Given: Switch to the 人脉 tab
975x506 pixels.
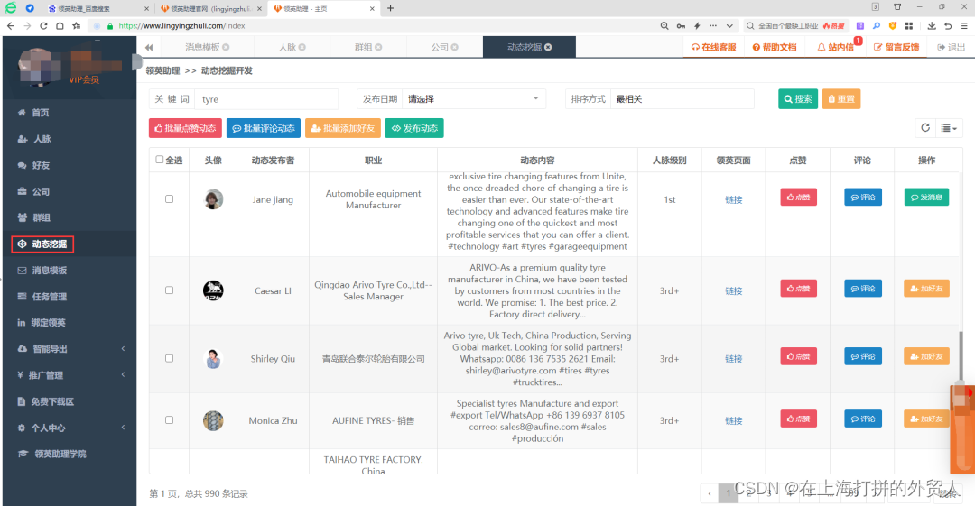Looking at the screenshot, I should (287, 47).
